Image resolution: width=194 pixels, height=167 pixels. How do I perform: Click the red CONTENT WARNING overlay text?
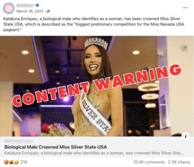pos(97,85)
